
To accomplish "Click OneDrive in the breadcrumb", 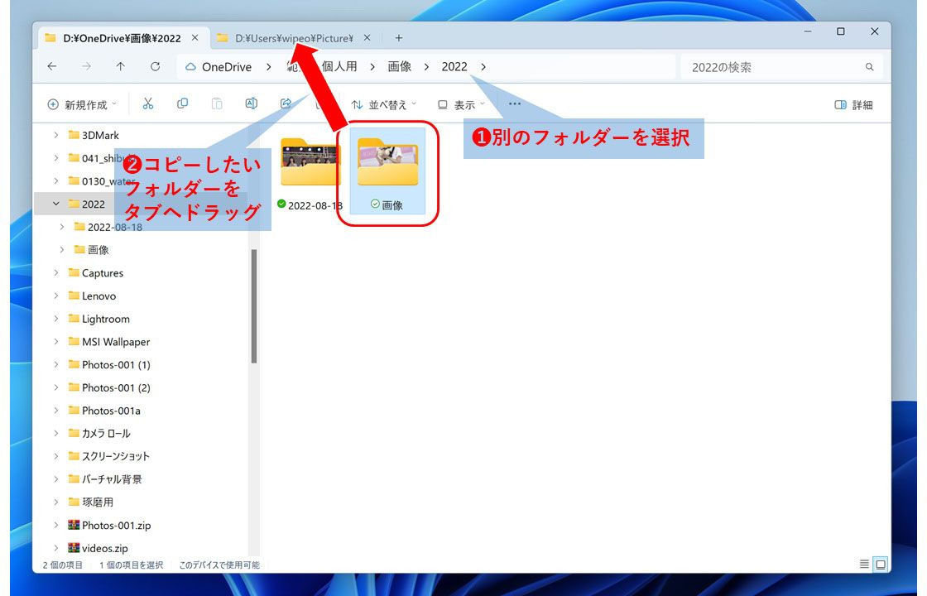I will 227,67.
